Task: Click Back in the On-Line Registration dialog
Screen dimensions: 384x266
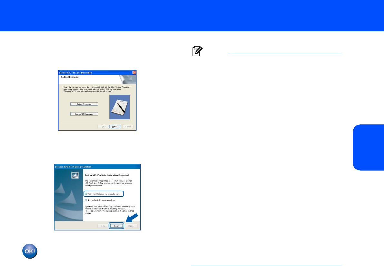Action: pos(103,127)
